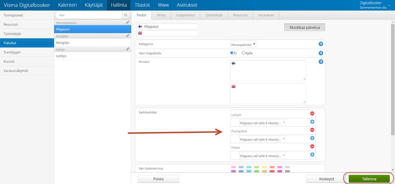The image size is (395, 184).
Task: Open the Kalenteri menu
Action: click(67, 5)
